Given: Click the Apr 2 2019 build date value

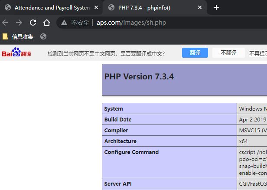Looking at the screenshot, I should click(x=253, y=120).
